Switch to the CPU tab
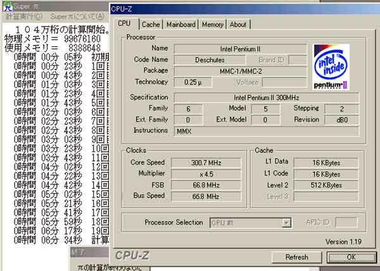 point(124,23)
